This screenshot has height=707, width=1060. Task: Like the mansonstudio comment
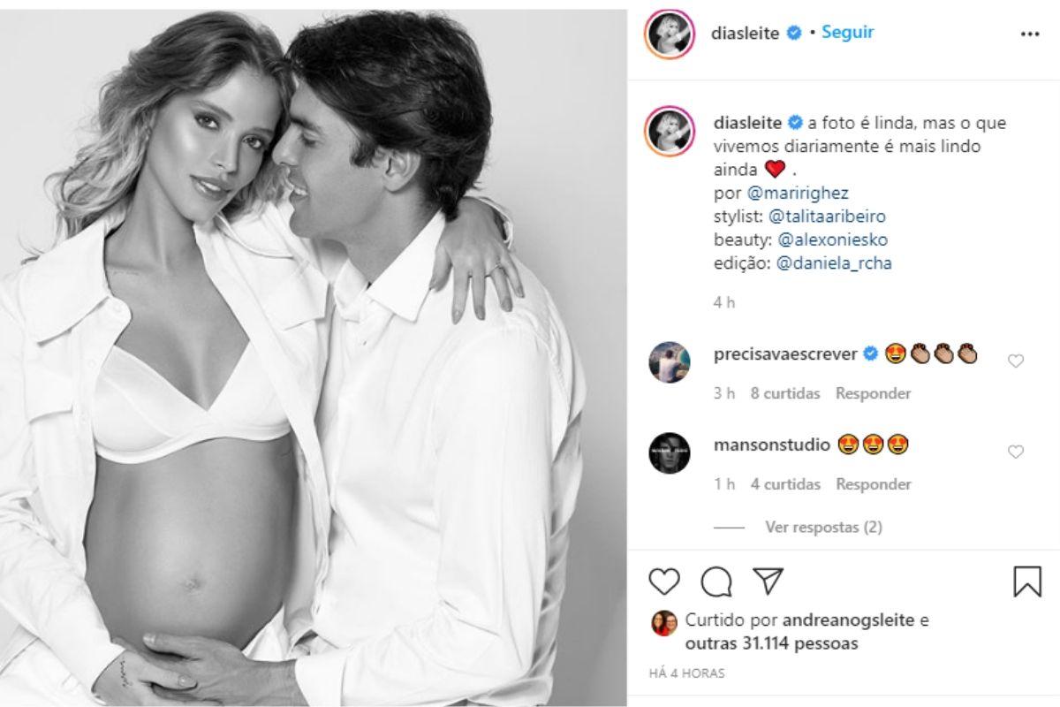(1016, 452)
